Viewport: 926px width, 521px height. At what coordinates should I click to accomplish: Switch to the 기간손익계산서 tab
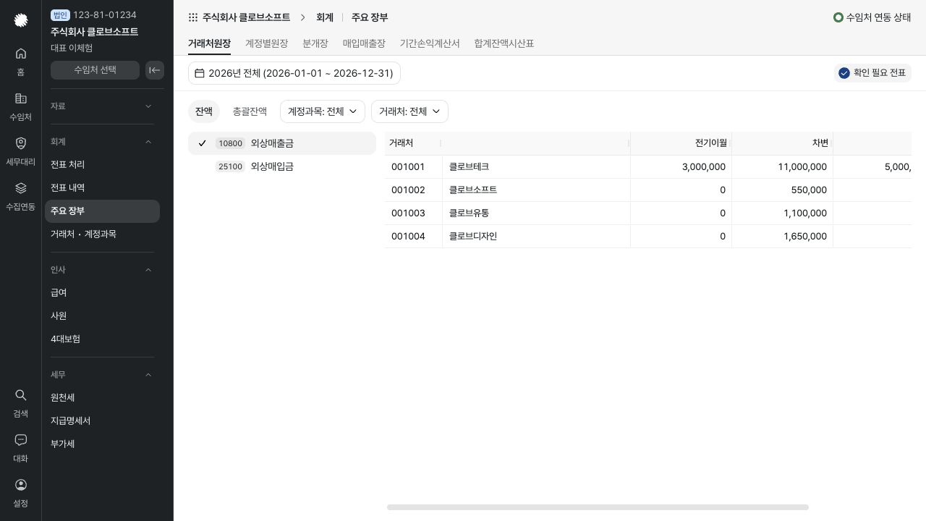click(x=430, y=43)
